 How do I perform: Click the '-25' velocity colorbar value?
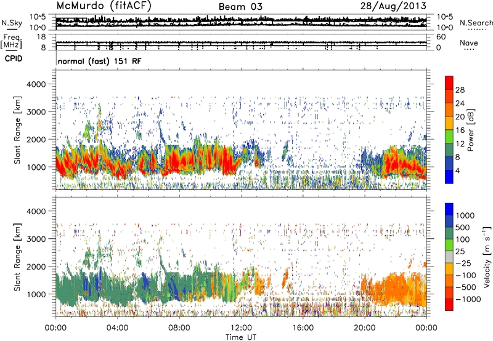pyautogui.click(x=463, y=263)
